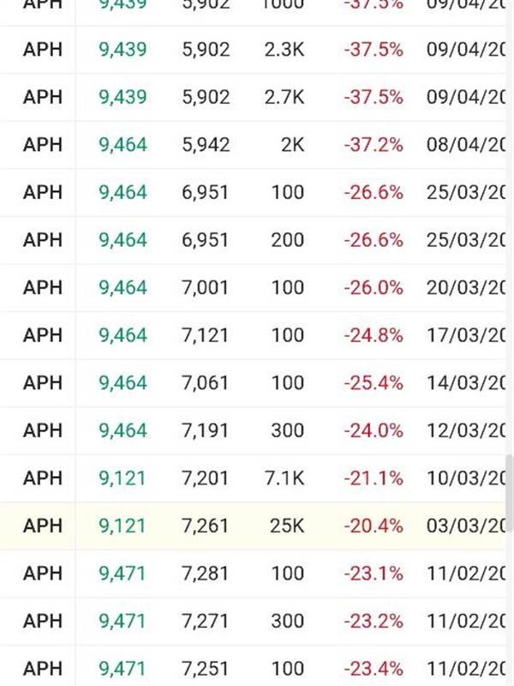
Task: Open the APH row with 7.1K volume
Action: [254, 478]
